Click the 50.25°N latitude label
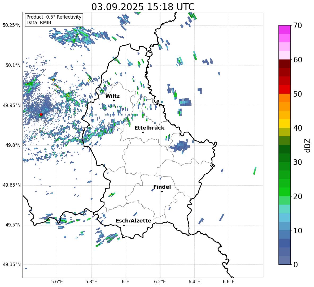 pos(12,25)
